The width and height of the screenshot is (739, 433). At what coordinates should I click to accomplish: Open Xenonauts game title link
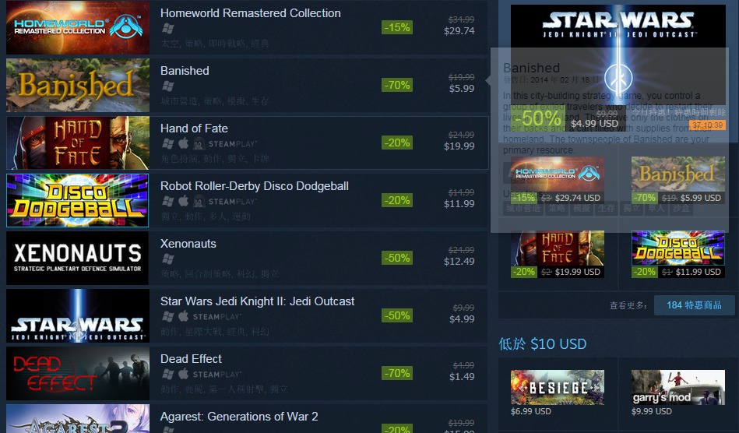click(188, 244)
